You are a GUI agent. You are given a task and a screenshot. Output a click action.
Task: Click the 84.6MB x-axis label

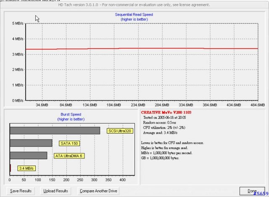pos(66,105)
